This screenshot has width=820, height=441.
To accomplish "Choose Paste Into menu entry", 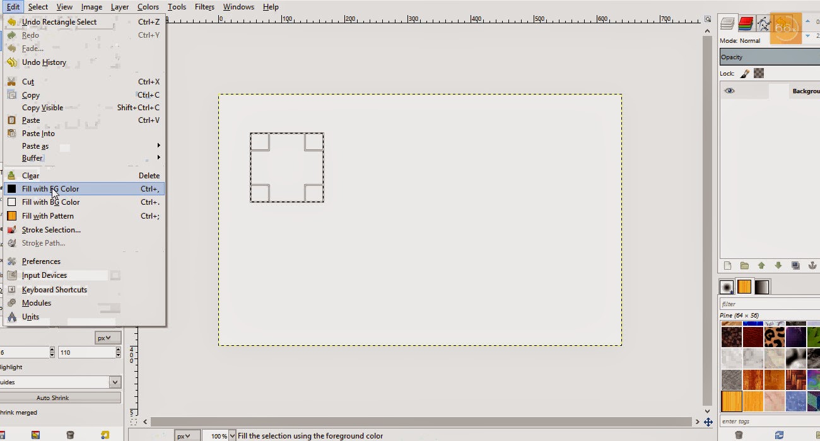I will pos(83,134).
